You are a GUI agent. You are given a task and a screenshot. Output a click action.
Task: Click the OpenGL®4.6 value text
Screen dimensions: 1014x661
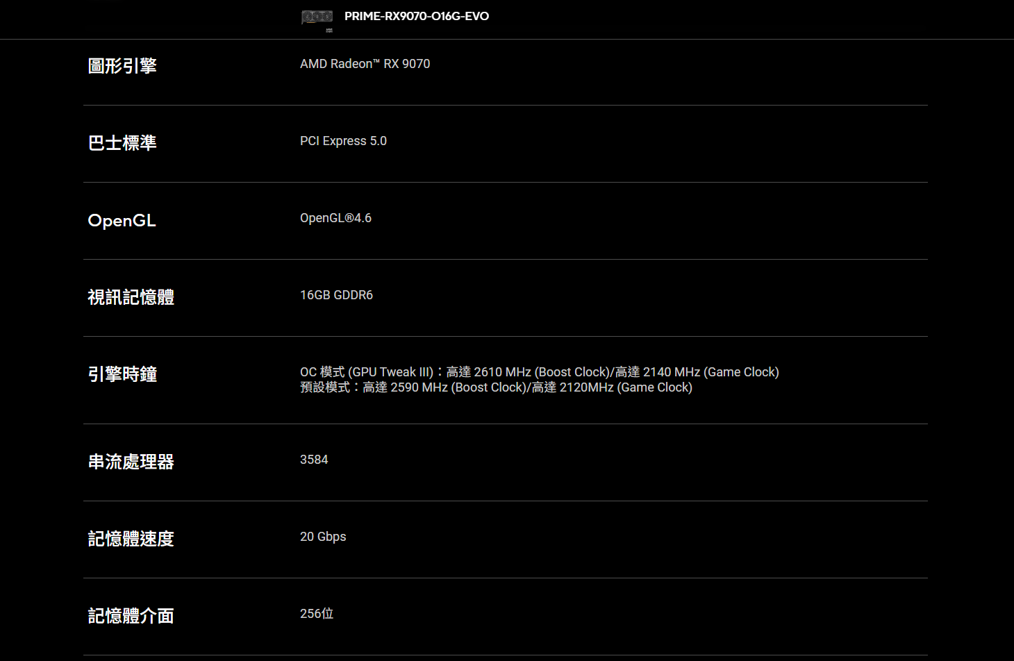pyautogui.click(x=335, y=218)
